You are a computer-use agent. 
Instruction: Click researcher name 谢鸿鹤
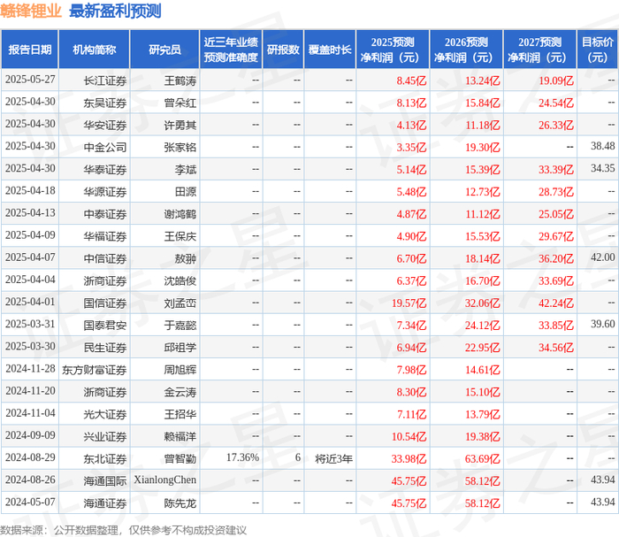tap(180, 214)
